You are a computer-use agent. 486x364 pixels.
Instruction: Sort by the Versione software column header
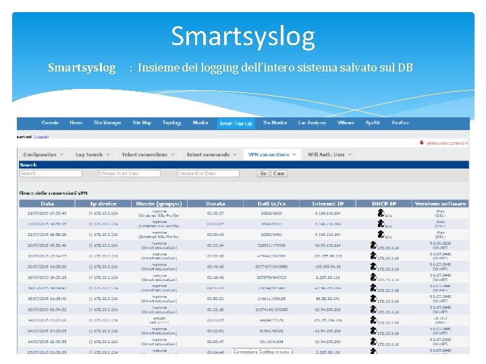pyautogui.click(x=440, y=204)
